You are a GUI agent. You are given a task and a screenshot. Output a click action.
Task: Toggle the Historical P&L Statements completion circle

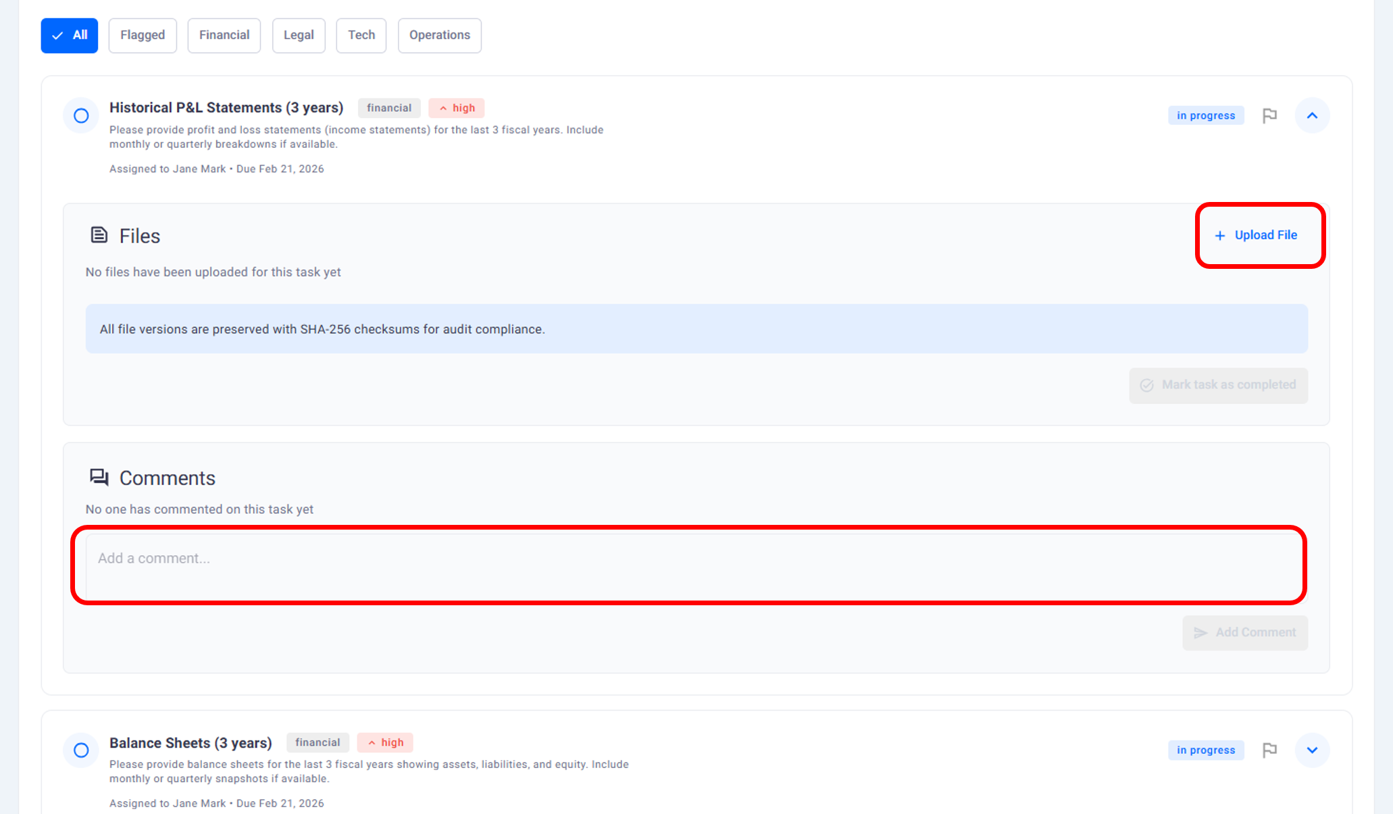[81, 116]
